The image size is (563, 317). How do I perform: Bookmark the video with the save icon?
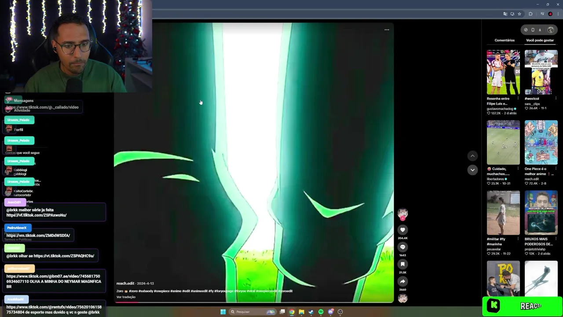(x=402, y=264)
